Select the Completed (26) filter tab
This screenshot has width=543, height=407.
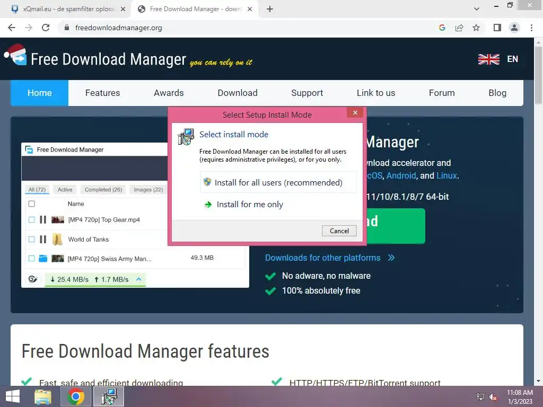click(103, 190)
